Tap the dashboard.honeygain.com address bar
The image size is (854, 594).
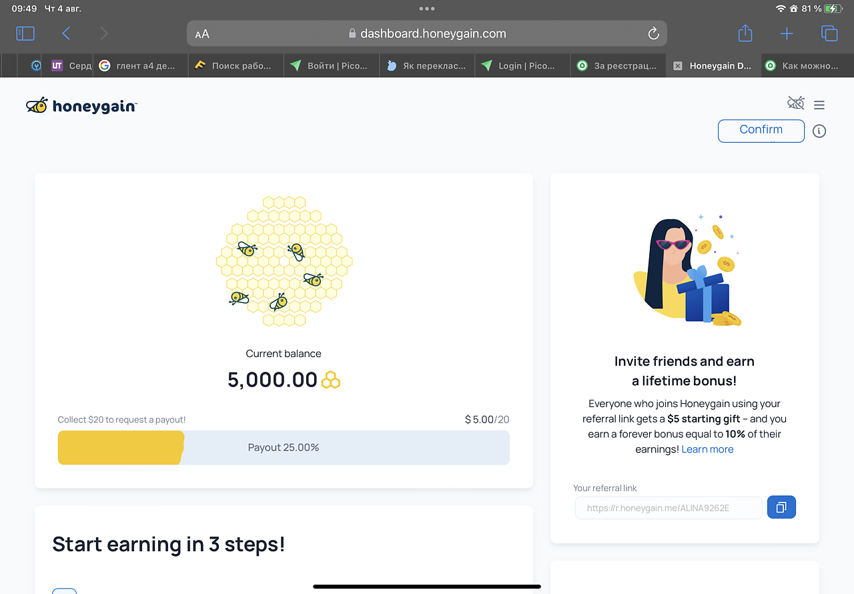(427, 33)
